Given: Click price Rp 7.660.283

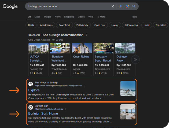Looking at the screenshot, I should tap(59, 65).
